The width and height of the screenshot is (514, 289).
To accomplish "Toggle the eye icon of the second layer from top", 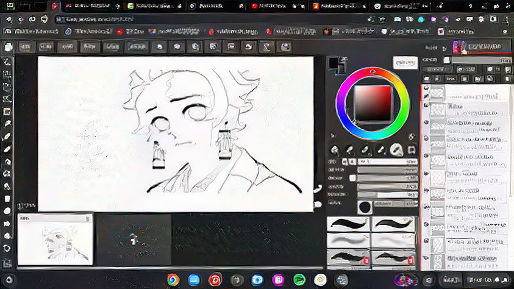I will point(426,105).
